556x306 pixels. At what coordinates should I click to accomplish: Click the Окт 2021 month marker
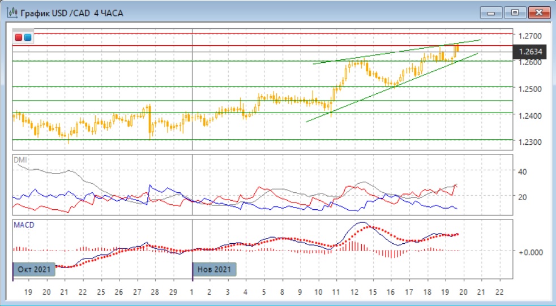point(34,269)
